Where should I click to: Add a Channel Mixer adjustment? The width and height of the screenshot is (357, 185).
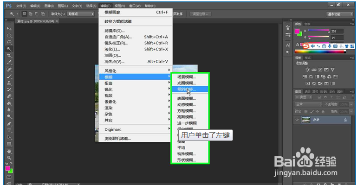click(x=329, y=77)
